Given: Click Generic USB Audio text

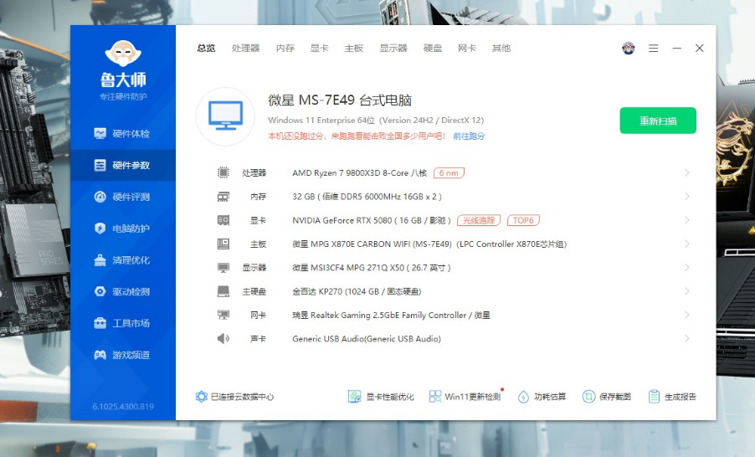Looking at the screenshot, I should pos(367,338).
